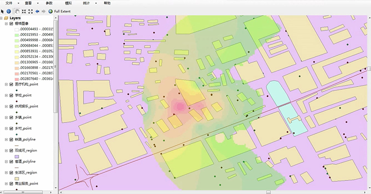Collapse the 医疗机构_point layer legend

pyautogui.click(x=6, y=85)
